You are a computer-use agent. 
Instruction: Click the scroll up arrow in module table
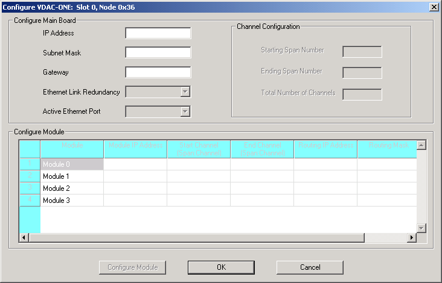(421, 145)
